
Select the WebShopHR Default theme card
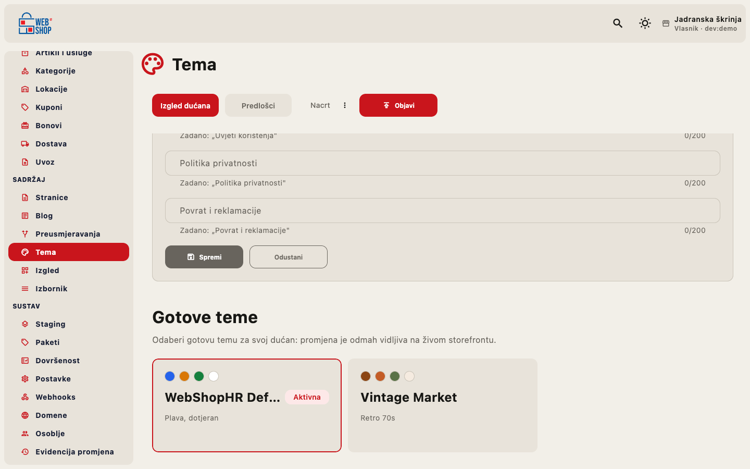[247, 405]
